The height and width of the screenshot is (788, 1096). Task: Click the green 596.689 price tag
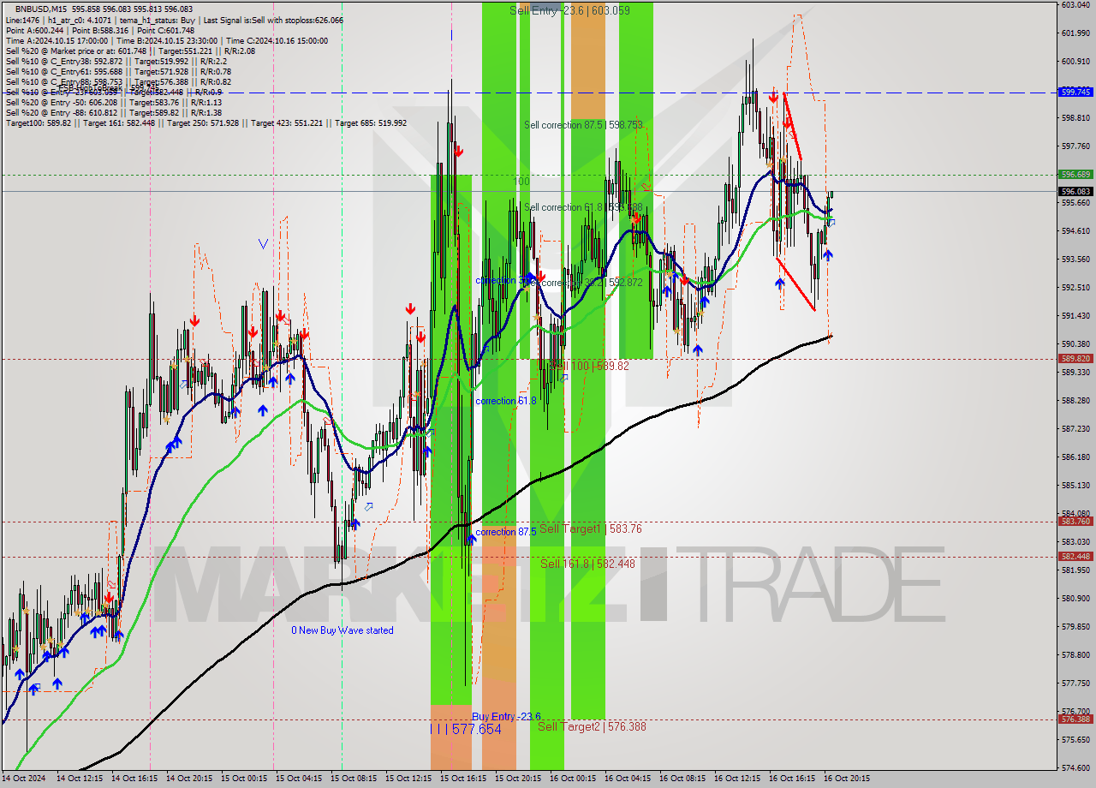pyautogui.click(x=1075, y=174)
